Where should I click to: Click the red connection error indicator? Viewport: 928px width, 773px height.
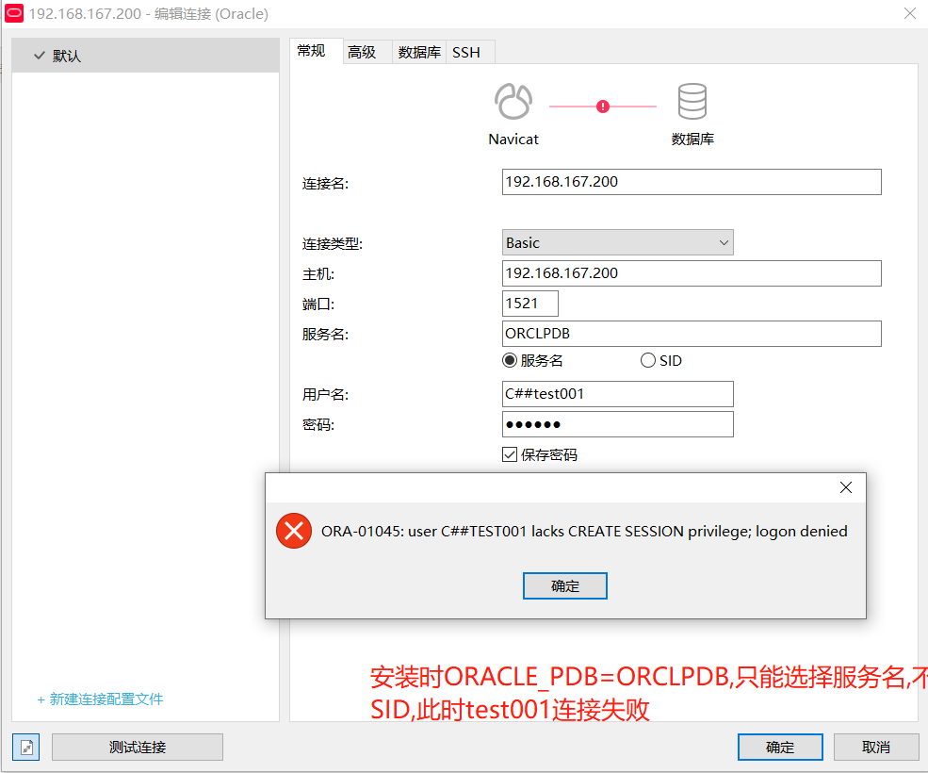(x=602, y=107)
